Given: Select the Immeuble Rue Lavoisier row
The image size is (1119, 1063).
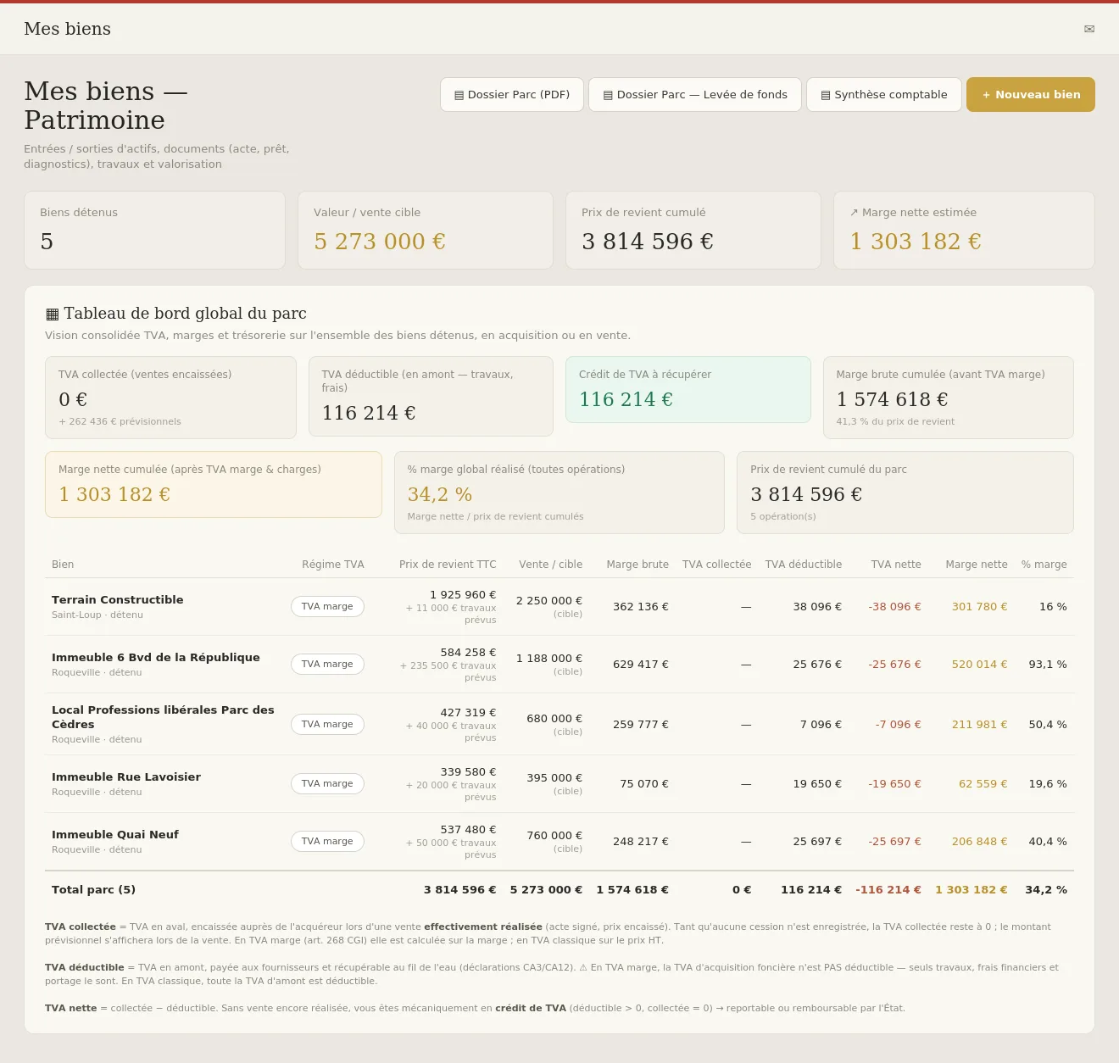Looking at the screenshot, I should [559, 784].
